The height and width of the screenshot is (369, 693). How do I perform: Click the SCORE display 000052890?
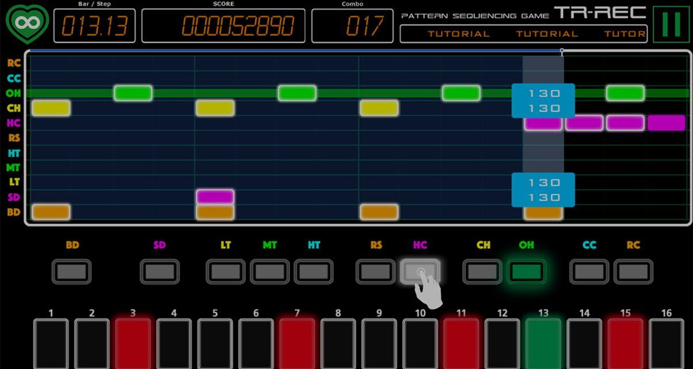(x=224, y=26)
